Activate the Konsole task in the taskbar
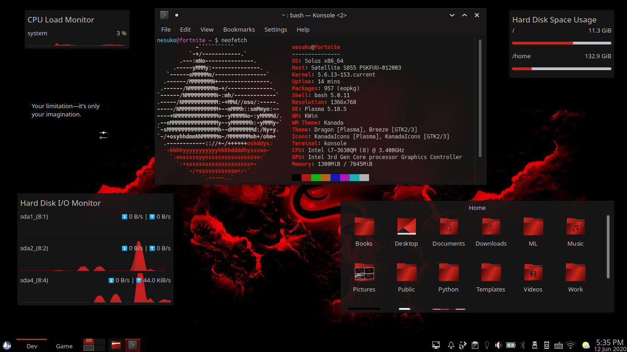 click(x=132, y=345)
